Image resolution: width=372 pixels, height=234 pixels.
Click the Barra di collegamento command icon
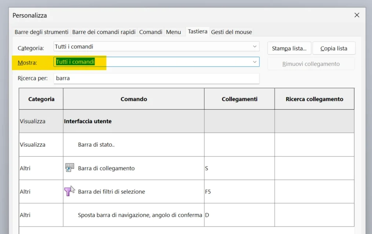click(x=69, y=168)
